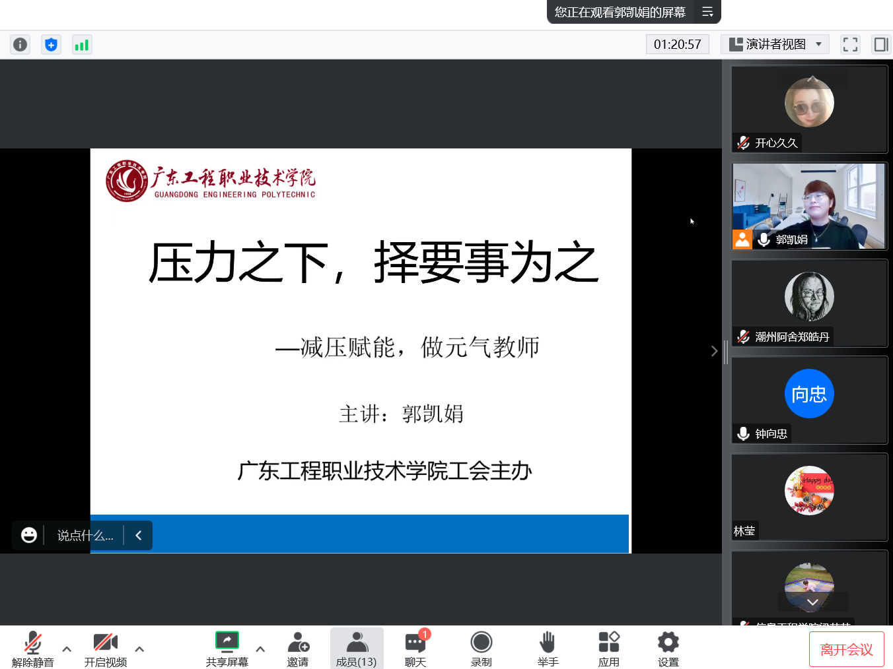Raise hand using 举手 icon

[548, 649]
